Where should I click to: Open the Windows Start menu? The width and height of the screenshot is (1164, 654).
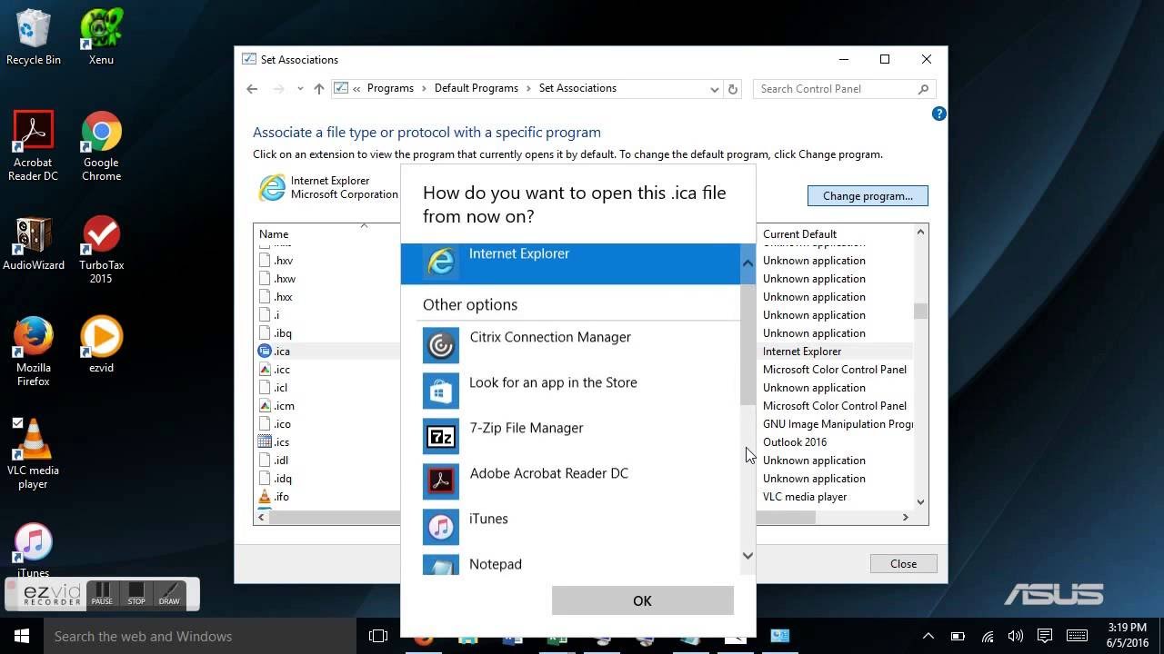point(22,636)
